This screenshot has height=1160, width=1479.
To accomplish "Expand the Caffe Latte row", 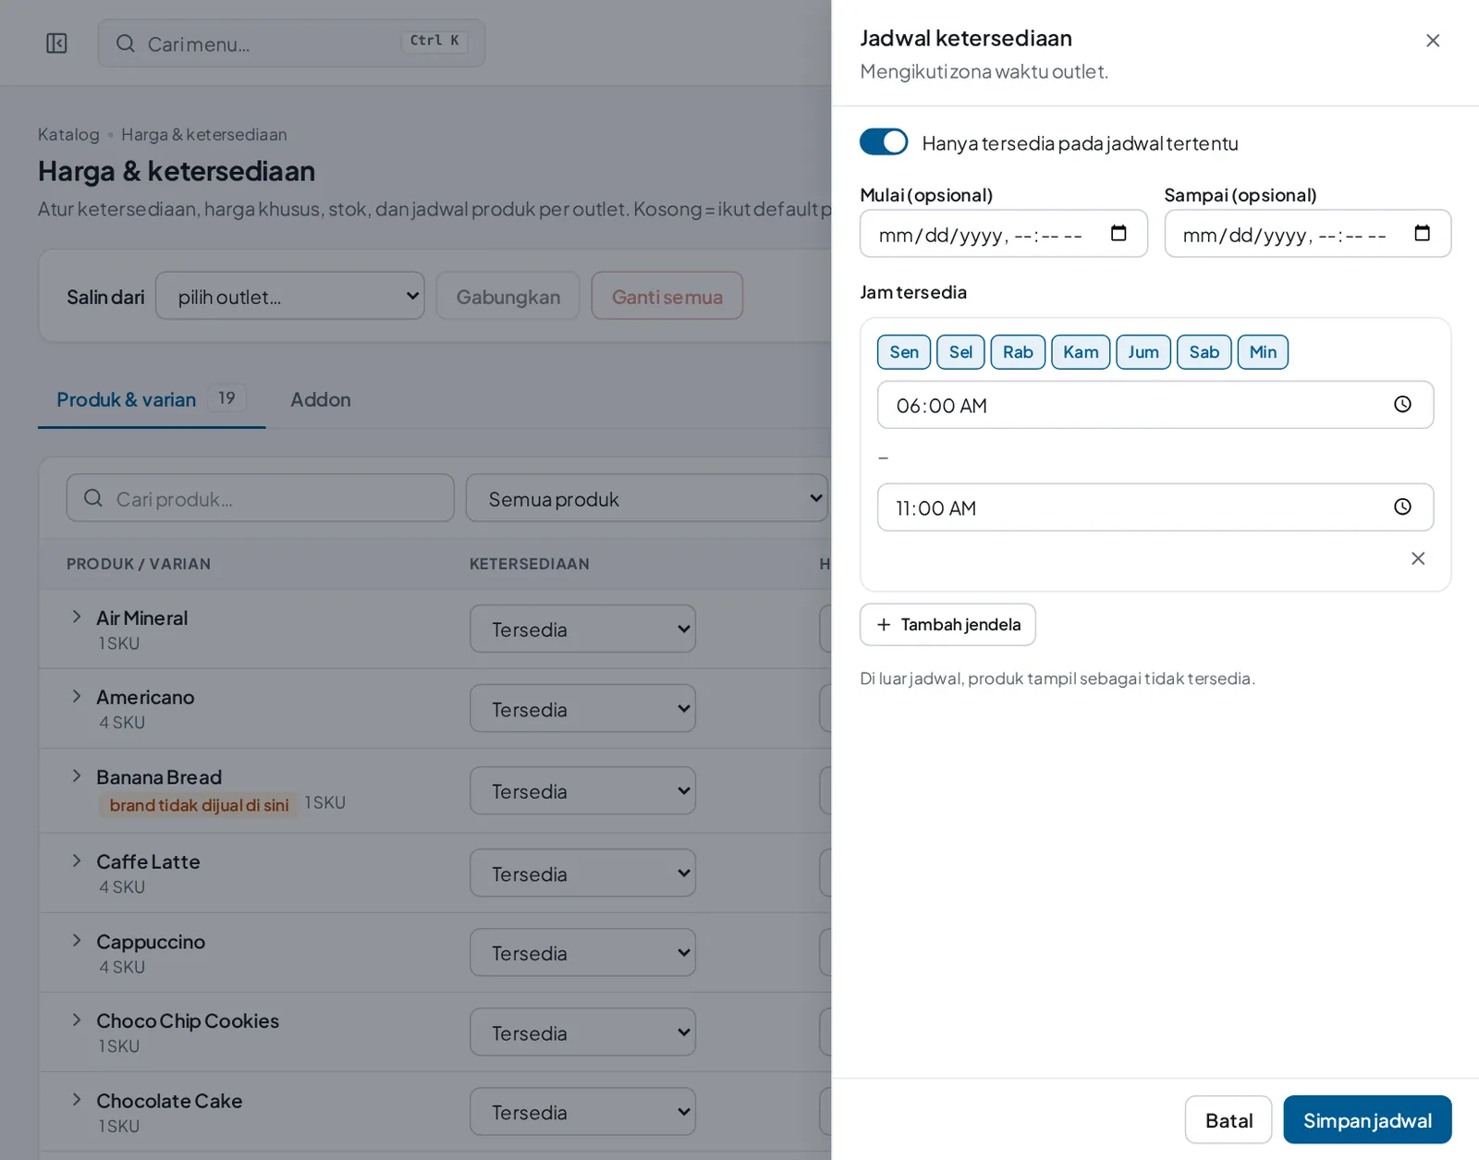I will pyautogui.click(x=77, y=861).
